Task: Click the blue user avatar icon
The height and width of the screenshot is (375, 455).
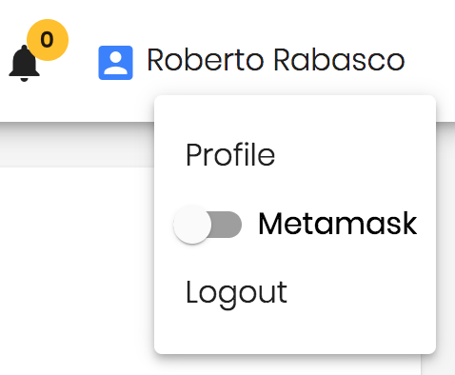Action: (115, 63)
